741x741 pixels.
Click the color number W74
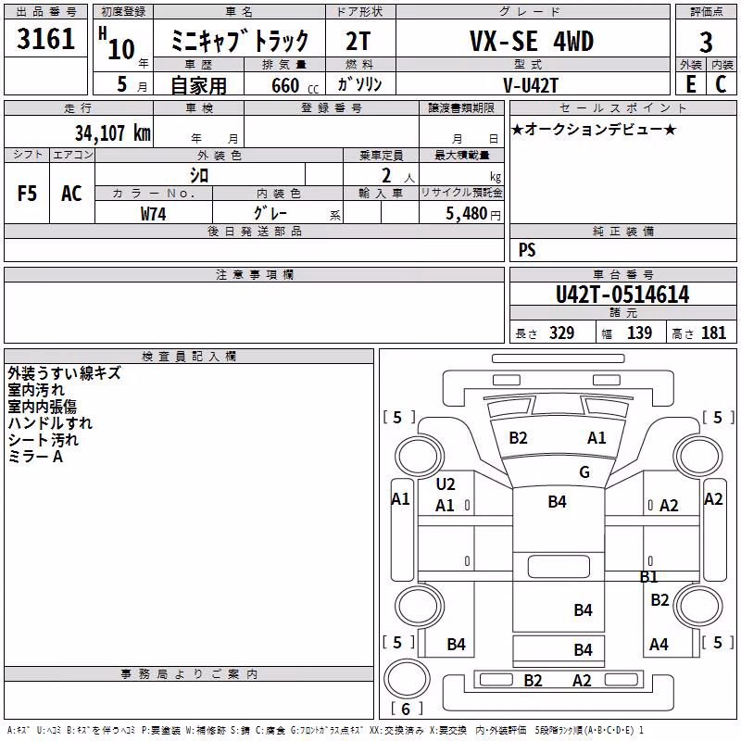coord(153,214)
